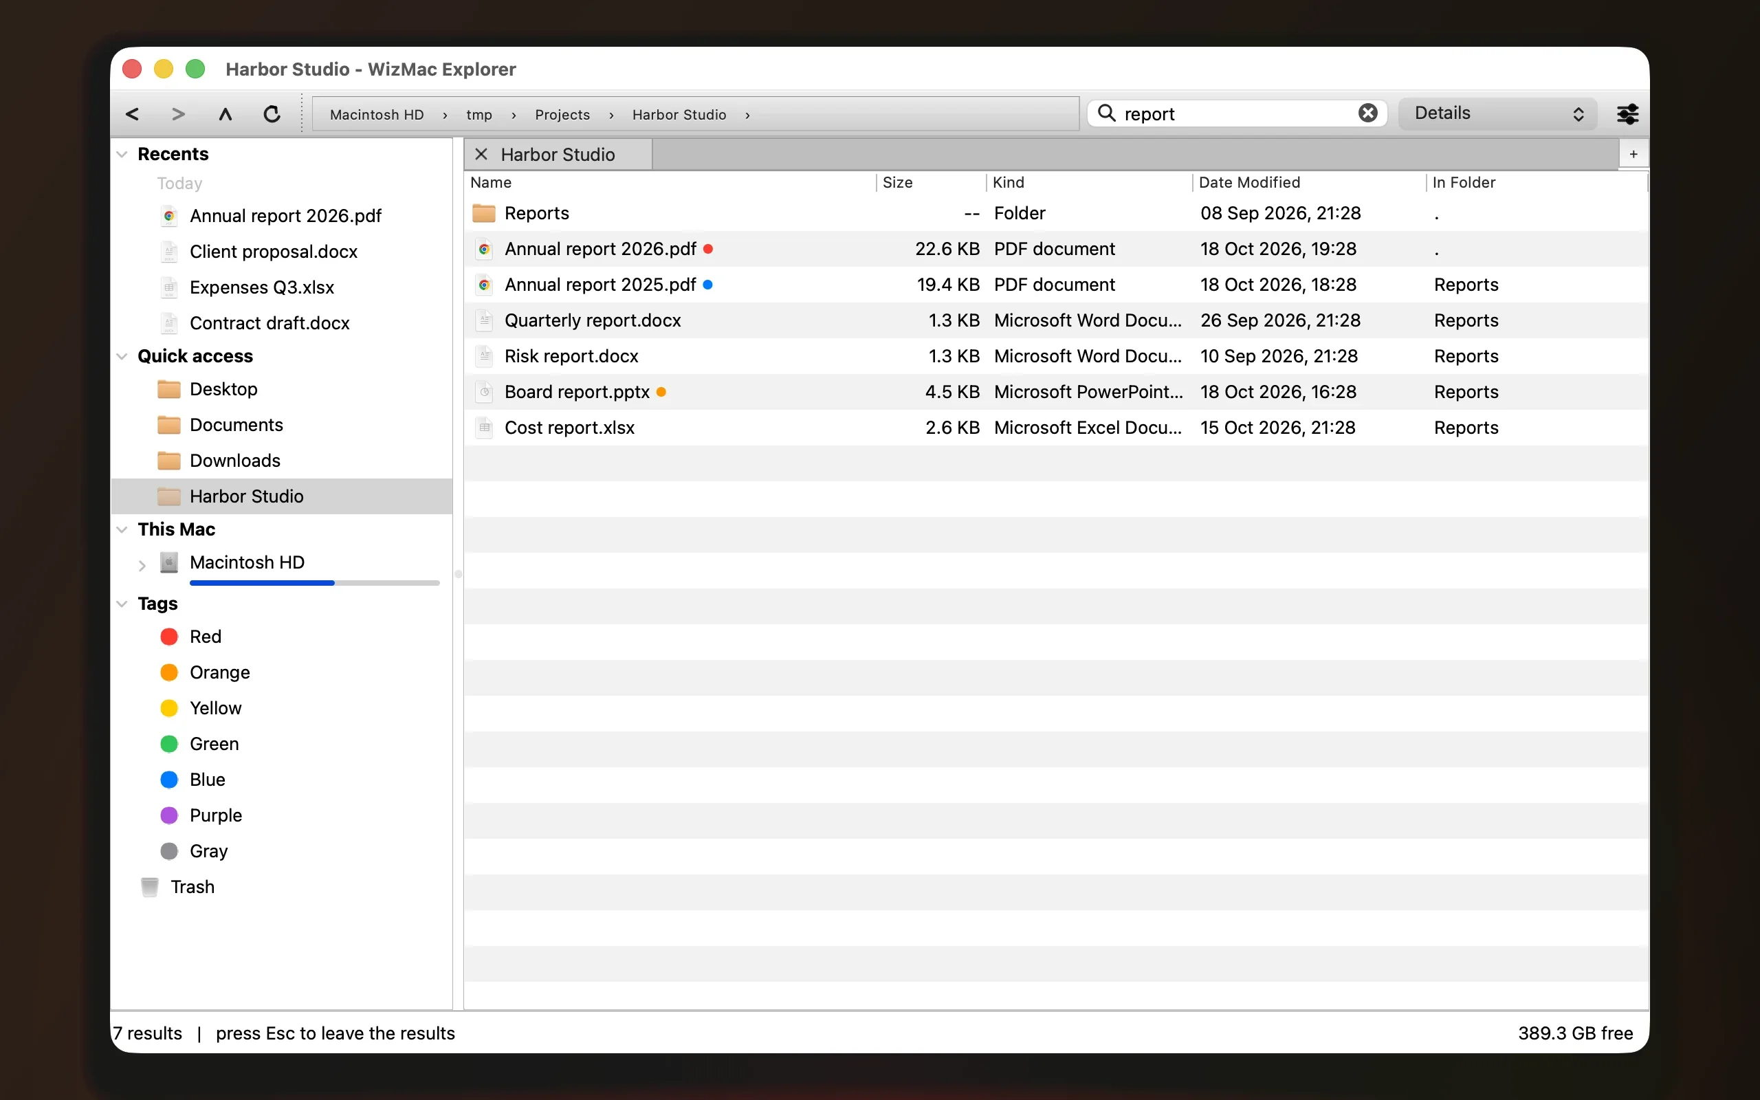The width and height of the screenshot is (1760, 1100).
Task: Select the Harbor Studio tab
Action: pos(558,154)
